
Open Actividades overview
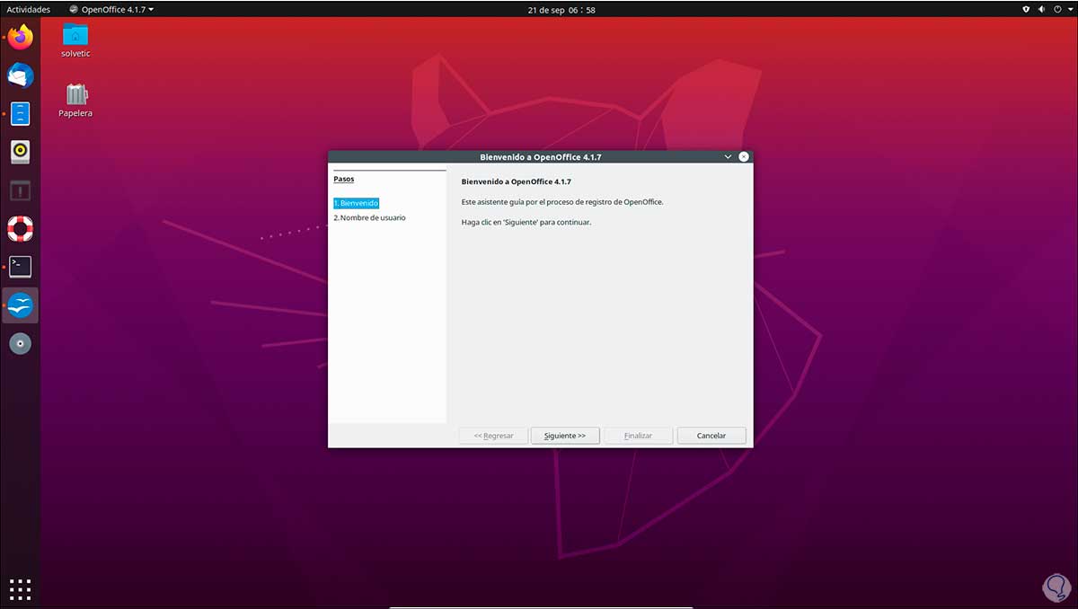(x=29, y=9)
